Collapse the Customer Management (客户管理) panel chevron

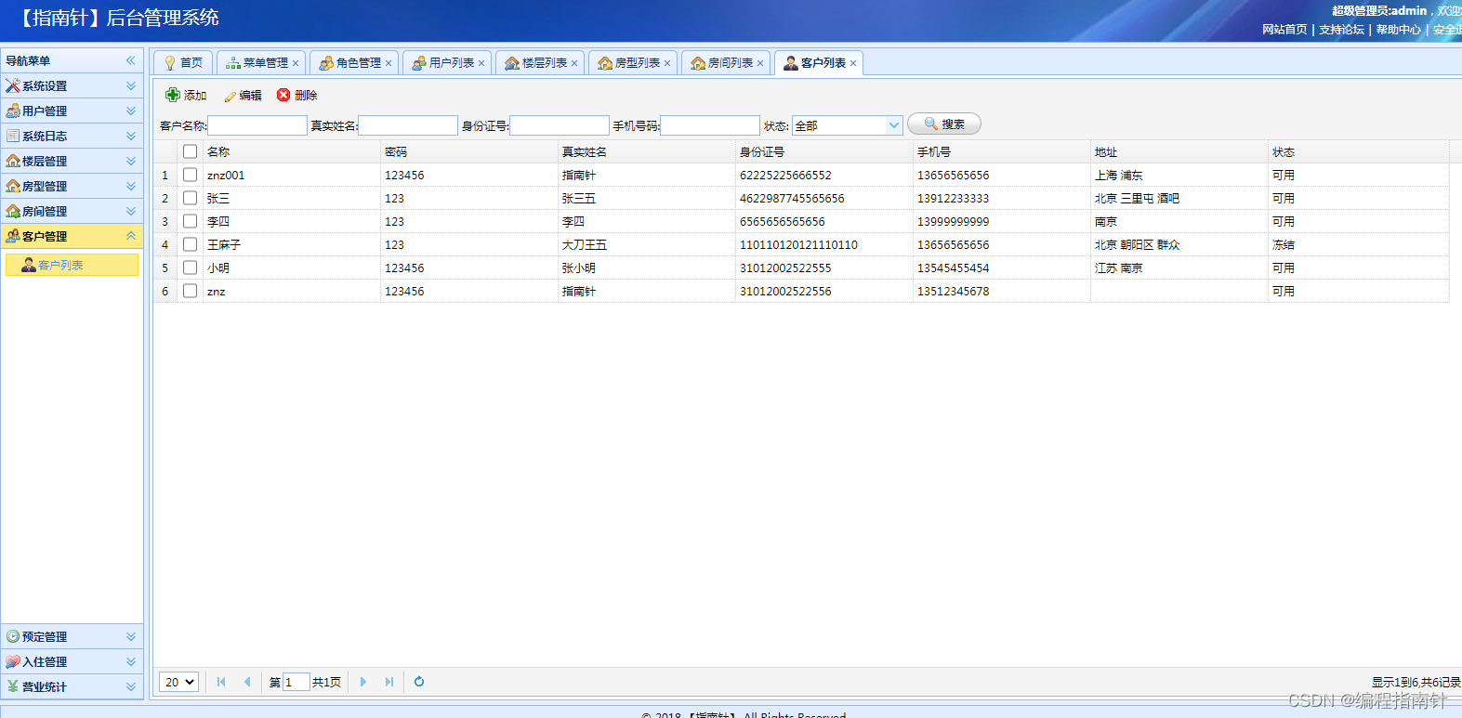(131, 236)
